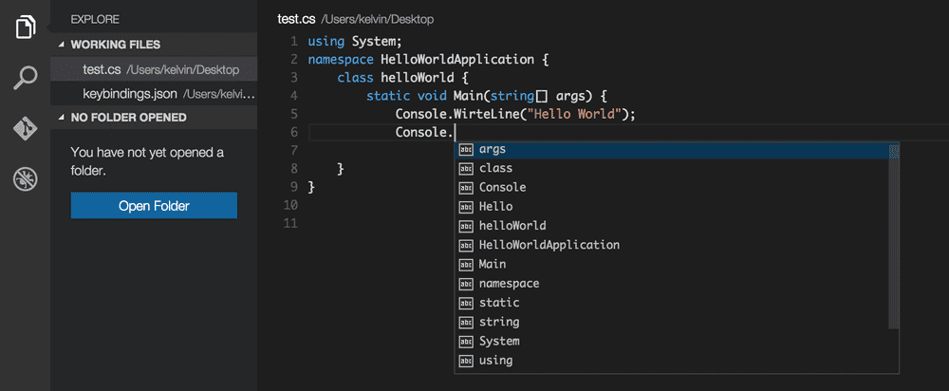Click the icon beside 'args' suggestion
The image size is (949, 391).
coord(466,149)
